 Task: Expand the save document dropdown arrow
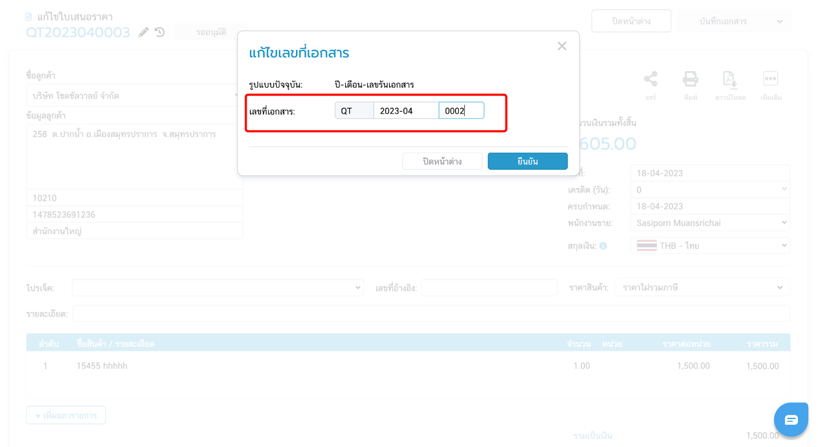[779, 21]
